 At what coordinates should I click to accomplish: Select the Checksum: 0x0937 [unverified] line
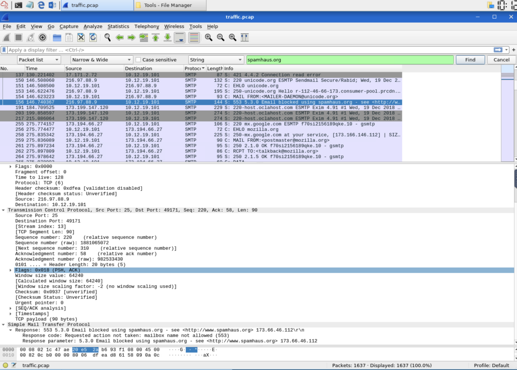tap(56, 292)
